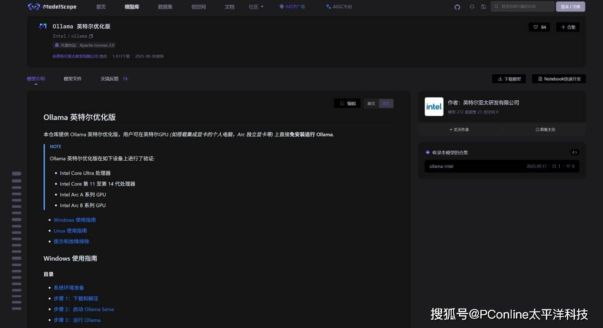Select the 原文 toggle option
The image size is (603, 328).
pos(371,103)
